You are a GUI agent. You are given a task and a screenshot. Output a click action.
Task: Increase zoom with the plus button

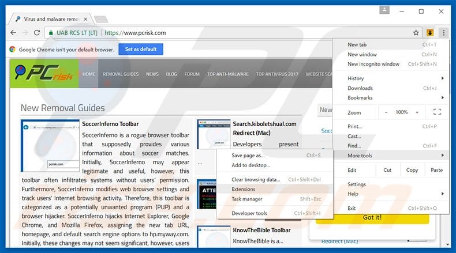click(x=417, y=112)
